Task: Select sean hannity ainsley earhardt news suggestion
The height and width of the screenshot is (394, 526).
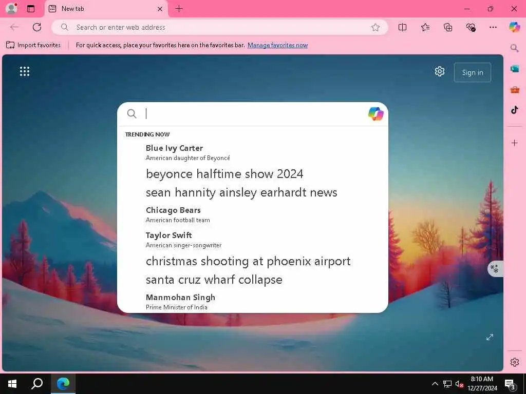Action: (x=253, y=192)
